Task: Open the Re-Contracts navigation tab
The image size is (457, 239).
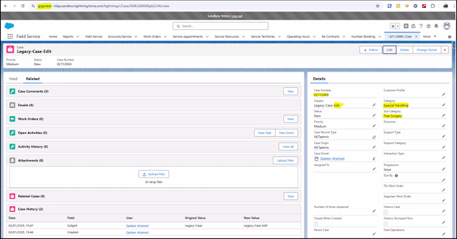Action: [330, 36]
